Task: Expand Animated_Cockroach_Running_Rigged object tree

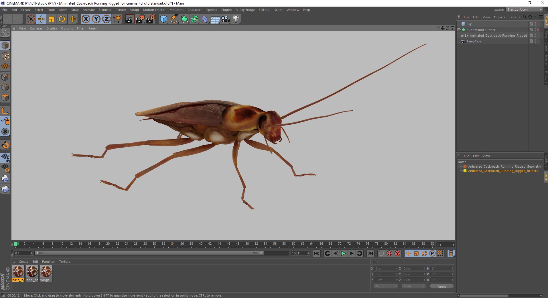Action: 462,36
